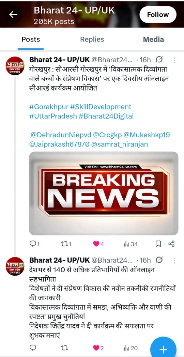The height and width of the screenshot is (357, 184).
Task: Tap the Grok icon on second post
Action: (x=159, y=260)
